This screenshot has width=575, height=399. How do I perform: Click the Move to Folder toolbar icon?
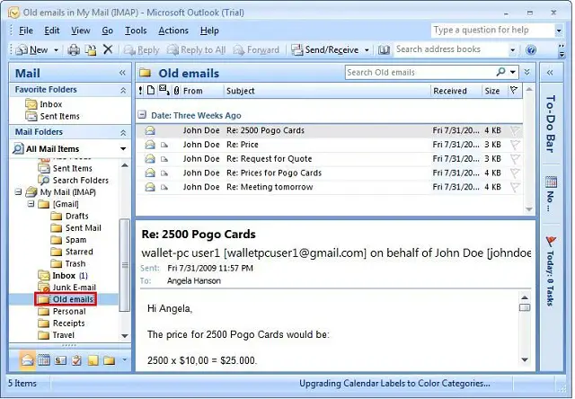pyautogui.click(x=91, y=49)
